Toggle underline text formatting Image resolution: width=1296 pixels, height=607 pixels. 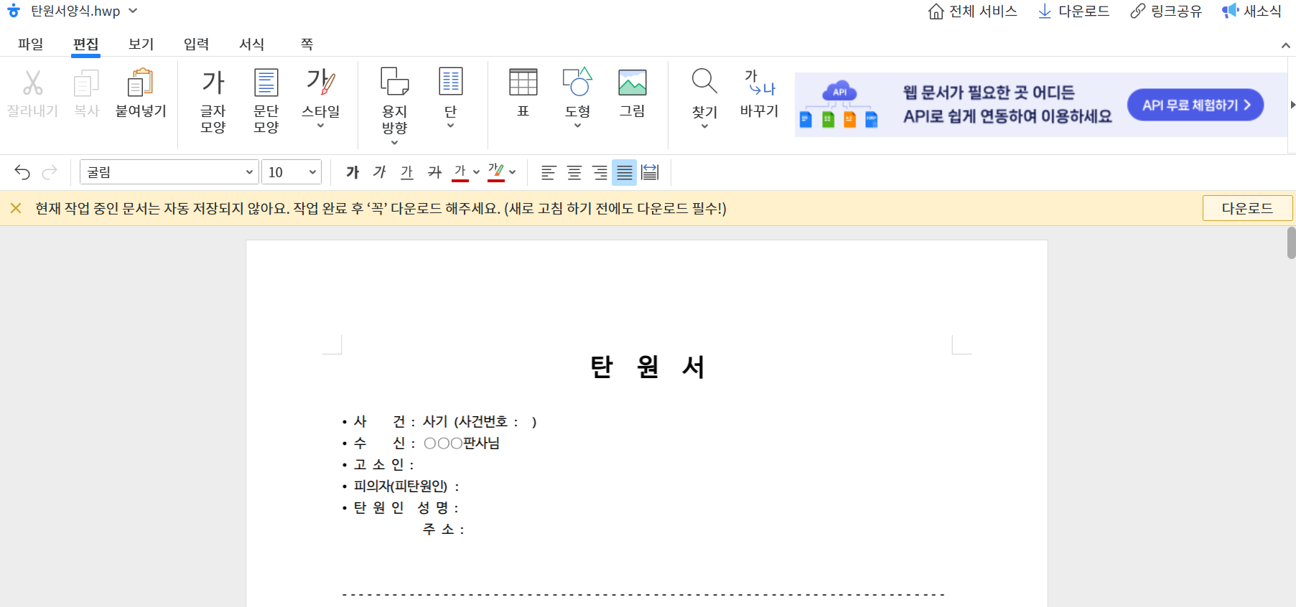click(x=407, y=172)
